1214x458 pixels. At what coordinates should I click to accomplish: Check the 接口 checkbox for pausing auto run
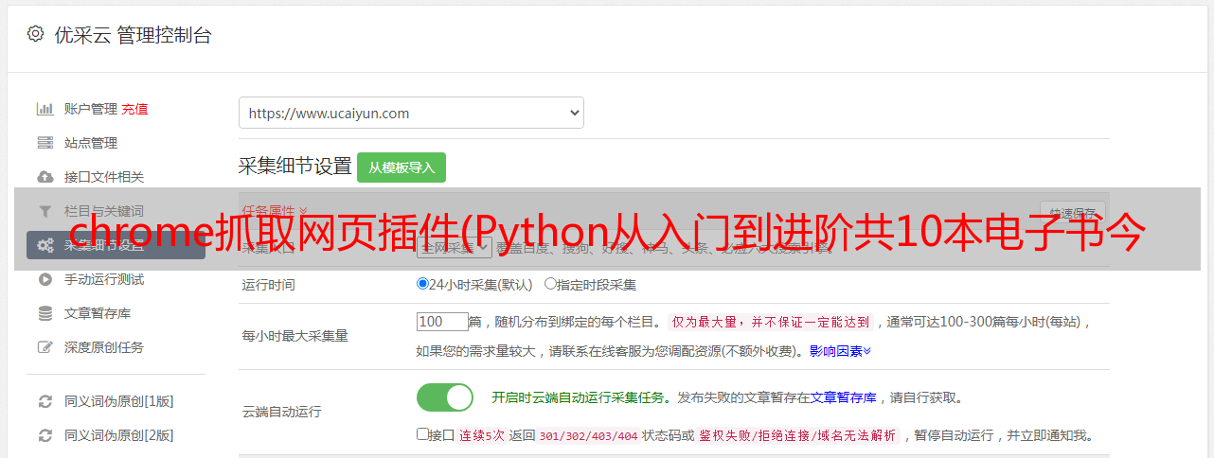point(422,434)
